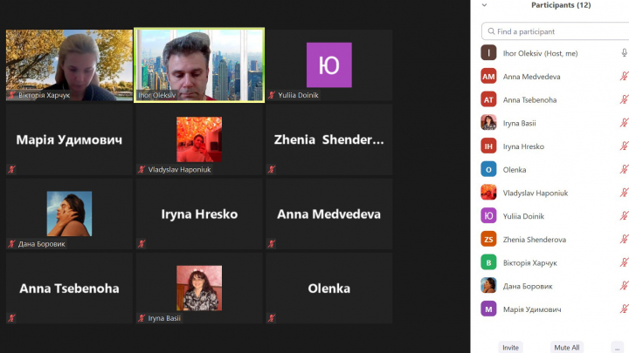Viewport: 629px width, 353px height.
Task: Toggle Anna Tsebenoha's muted microphone in participants list
Action: click(624, 99)
